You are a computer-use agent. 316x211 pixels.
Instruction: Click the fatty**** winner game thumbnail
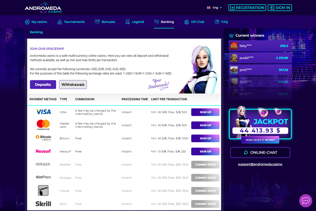(234, 46)
